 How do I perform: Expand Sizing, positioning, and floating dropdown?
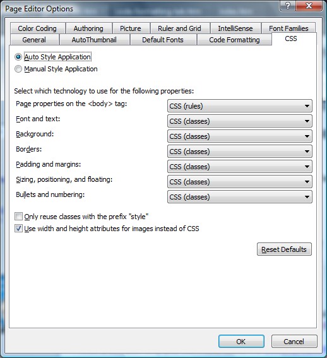(240, 182)
